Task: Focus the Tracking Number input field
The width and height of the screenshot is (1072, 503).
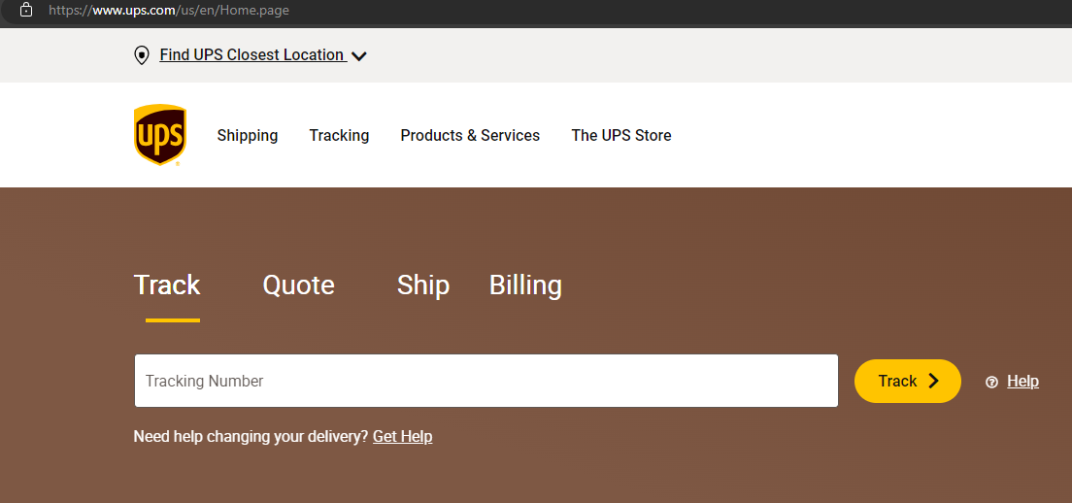Action: (486, 381)
